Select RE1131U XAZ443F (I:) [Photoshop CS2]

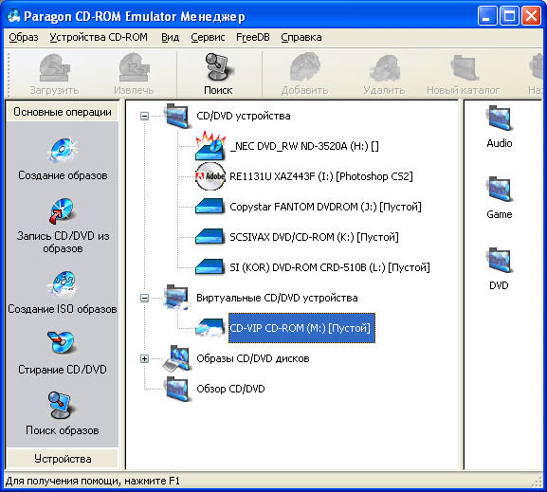point(321,176)
